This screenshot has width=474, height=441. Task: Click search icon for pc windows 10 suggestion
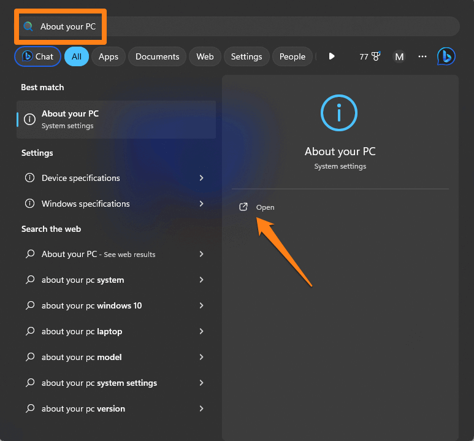(30, 305)
